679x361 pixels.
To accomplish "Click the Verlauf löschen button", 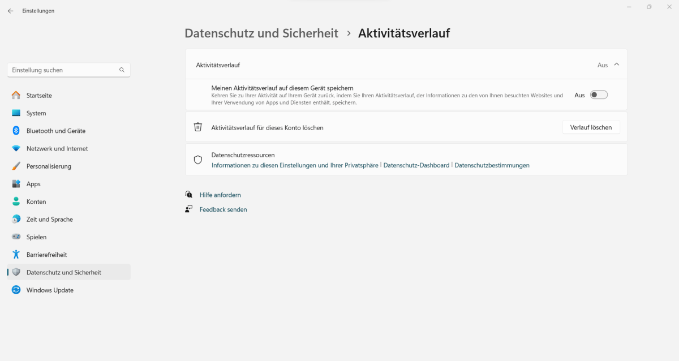I will (x=591, y=127).
